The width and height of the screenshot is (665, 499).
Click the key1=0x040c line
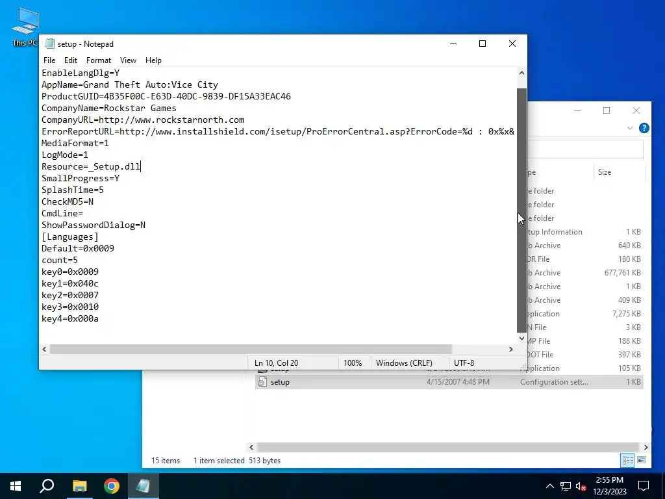point(70,283)
